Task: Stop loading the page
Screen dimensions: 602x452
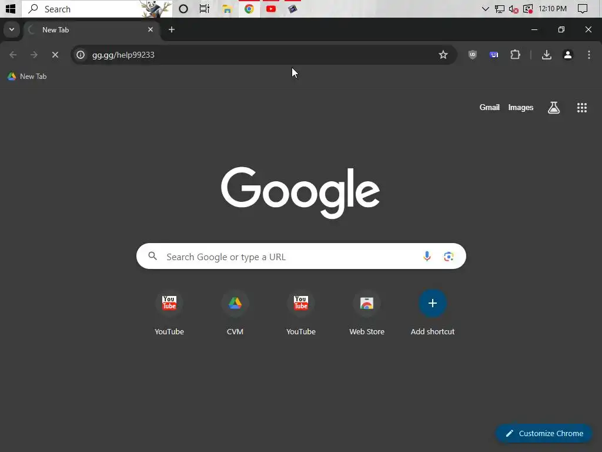Action: (55, 55)
